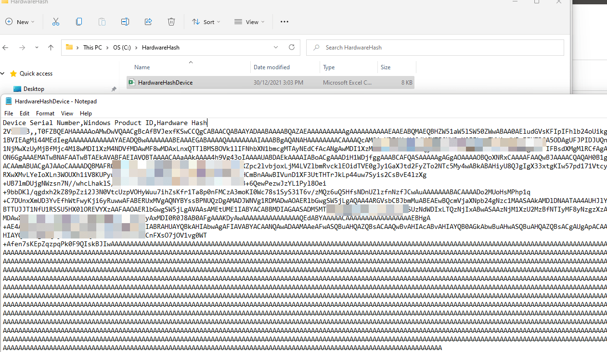The height and width of the screenshot is (352, 607).
Task: Select the HardwareHashDevice file
Action: tap(165, 83)
